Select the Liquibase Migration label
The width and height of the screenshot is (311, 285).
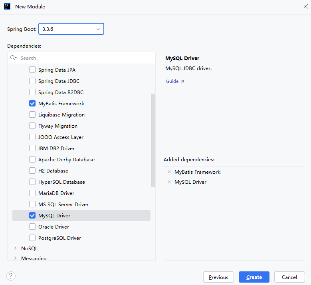click(x=61, y=115)
